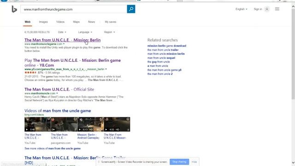The width and height of the screenshot is (295, 166).
Task: Expand the Date filter dropdown
Action: pos(62,32)
